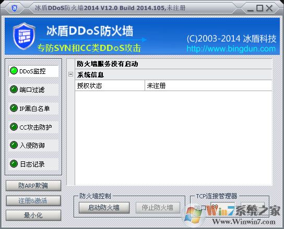
Task: Select the DDoS监控 sidebar item
Action: [x=33, y=71]
